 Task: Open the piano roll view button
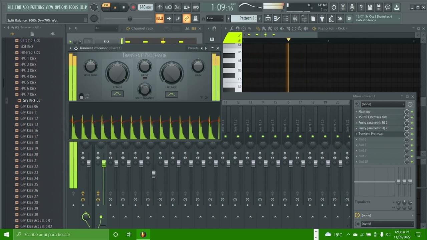[277, 19]
